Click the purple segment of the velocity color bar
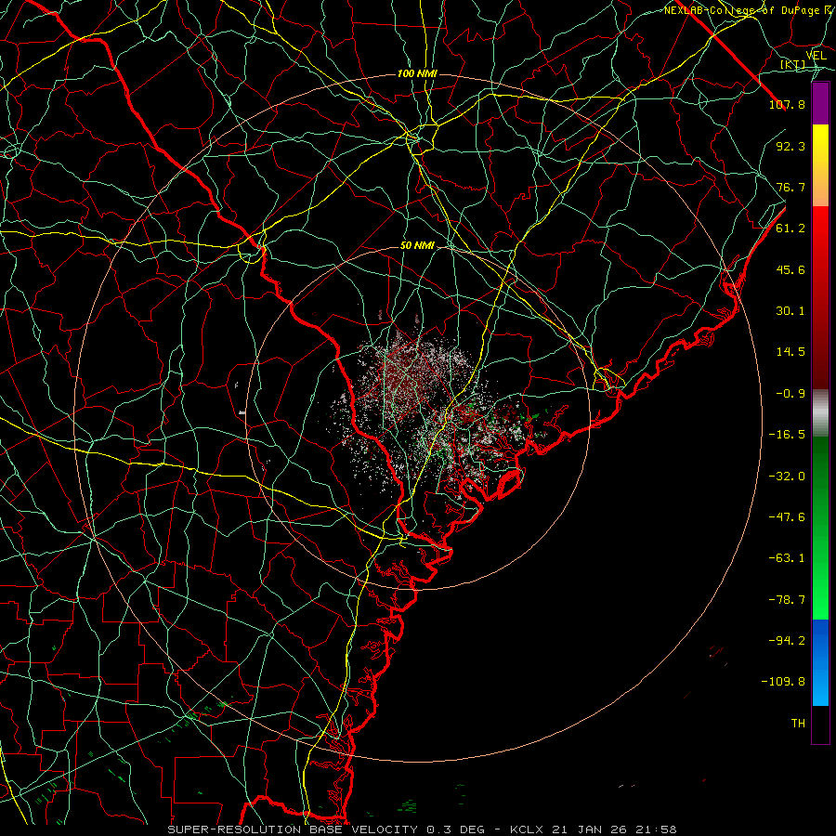The width and height of the screenshot is (836, 836). click(820, 103)
